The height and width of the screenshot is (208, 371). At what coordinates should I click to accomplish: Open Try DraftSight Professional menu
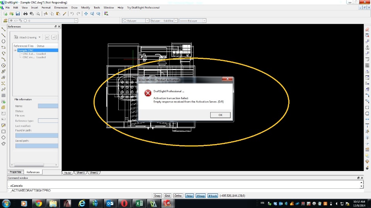(x=143, y=8)
